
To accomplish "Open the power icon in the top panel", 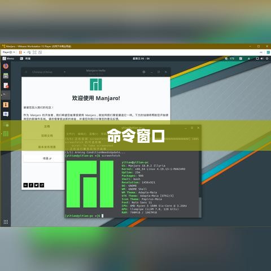I will [x=267, y=59].
